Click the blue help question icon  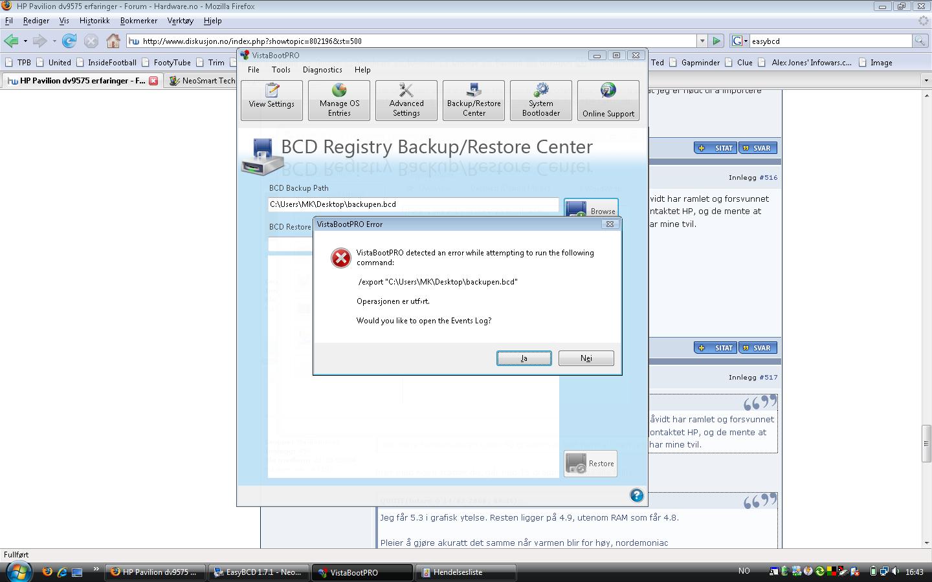pyautogui.click(x=637, y=495)
